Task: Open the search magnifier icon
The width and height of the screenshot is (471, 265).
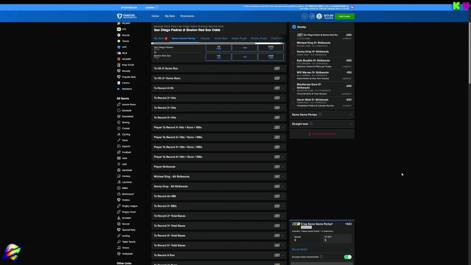Action: click(x=304, y=16)
